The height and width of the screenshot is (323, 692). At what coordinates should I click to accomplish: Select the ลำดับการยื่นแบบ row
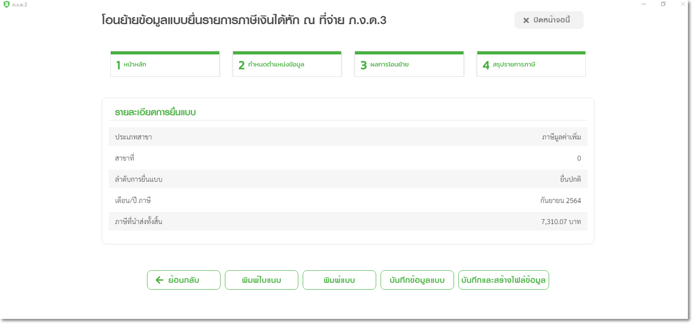(x=348, y=179)
